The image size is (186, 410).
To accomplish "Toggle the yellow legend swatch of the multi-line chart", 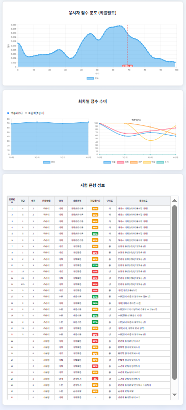I will (x=147, y=162).
